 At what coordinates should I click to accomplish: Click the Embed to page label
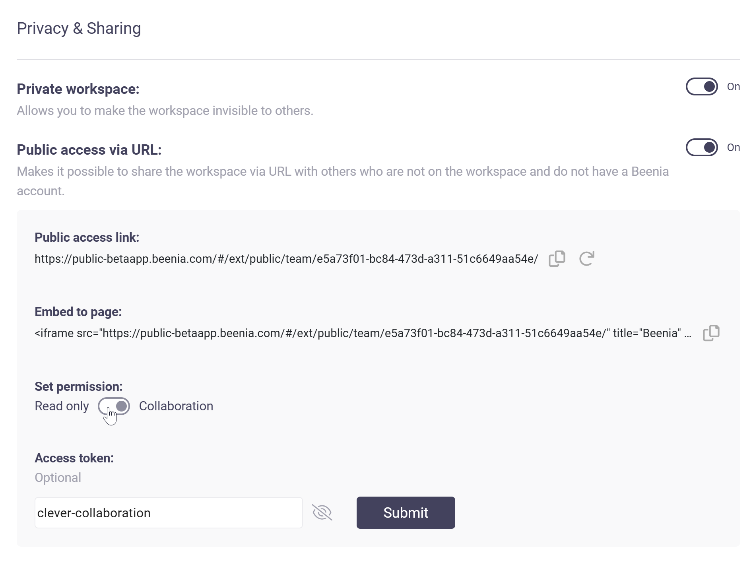78,312
